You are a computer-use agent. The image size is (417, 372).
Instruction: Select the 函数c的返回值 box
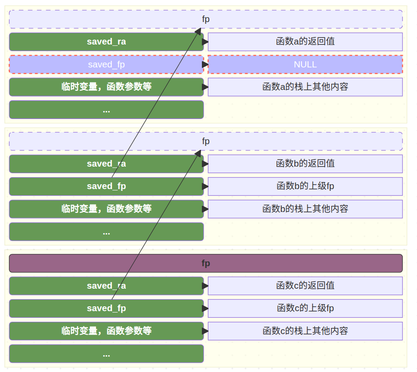point(305,286)
